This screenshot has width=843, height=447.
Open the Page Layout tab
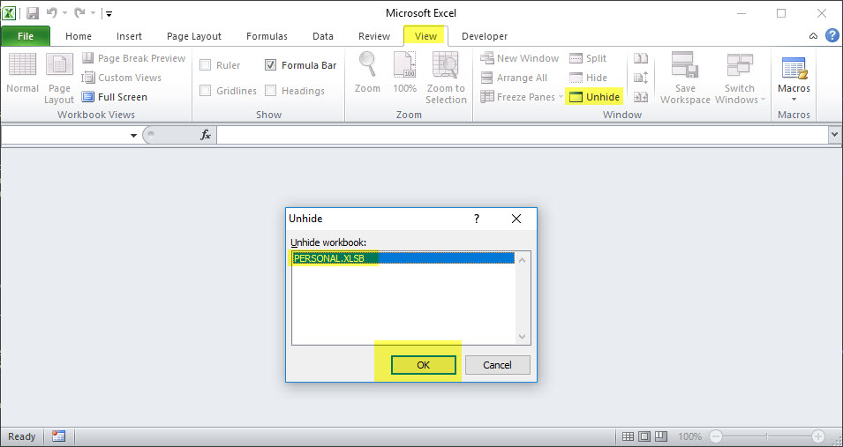pos(194,36)
